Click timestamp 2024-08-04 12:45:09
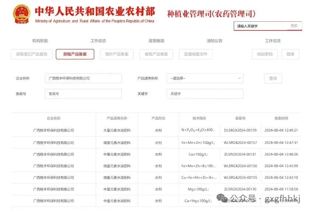This screenshot has width=310, height=211. 281,166
